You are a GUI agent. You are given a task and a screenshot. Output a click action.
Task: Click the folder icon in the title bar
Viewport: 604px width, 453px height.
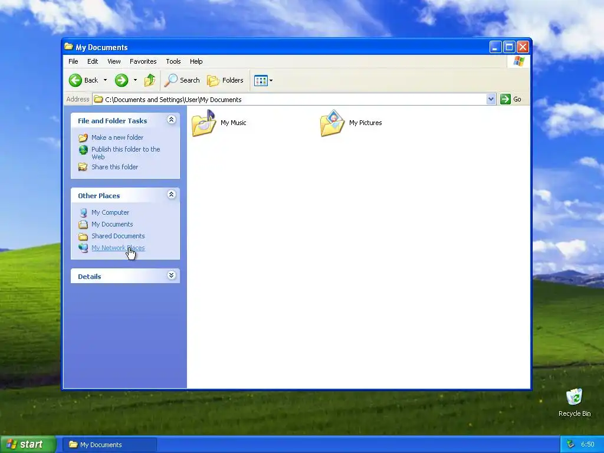click(69, 47)
